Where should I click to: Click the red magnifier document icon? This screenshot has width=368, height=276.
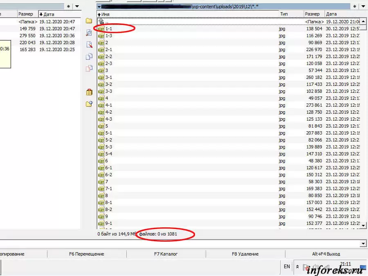tap(89, 45)
